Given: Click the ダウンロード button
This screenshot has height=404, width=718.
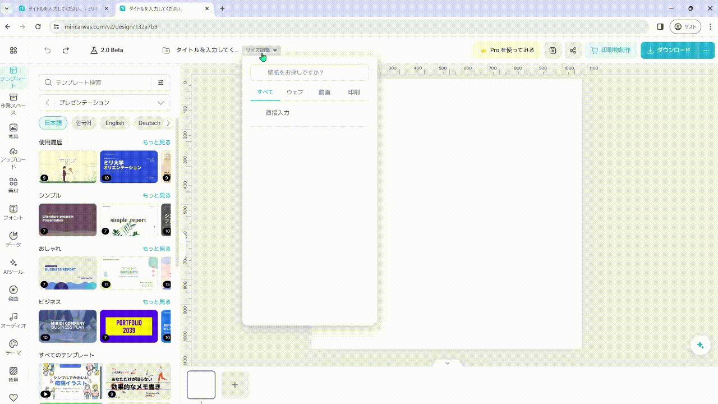Looking at the screenshot, I should [x=669, y=50].
